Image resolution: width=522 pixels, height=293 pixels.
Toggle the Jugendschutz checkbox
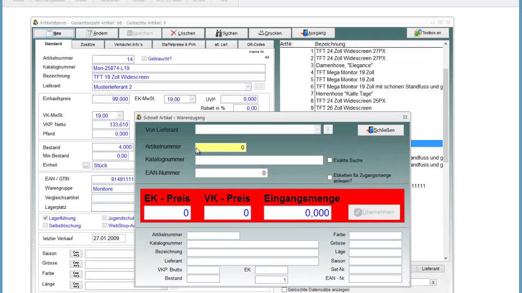click(105, 218)
